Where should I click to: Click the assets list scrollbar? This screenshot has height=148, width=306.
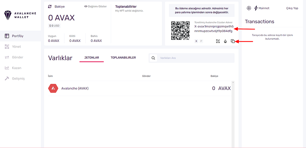[233, 114]
